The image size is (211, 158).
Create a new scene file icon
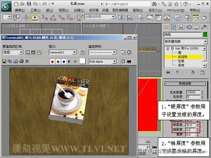click(x=16, y=4)
